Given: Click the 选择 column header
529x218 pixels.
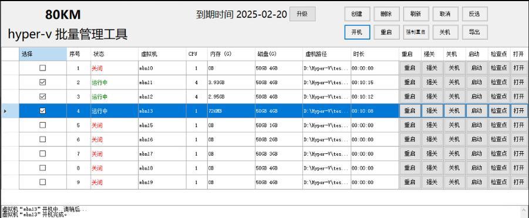Looking at the screenshot, I should (43, 54).
